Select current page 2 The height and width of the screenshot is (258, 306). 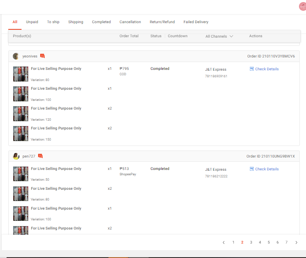(242, 242)
